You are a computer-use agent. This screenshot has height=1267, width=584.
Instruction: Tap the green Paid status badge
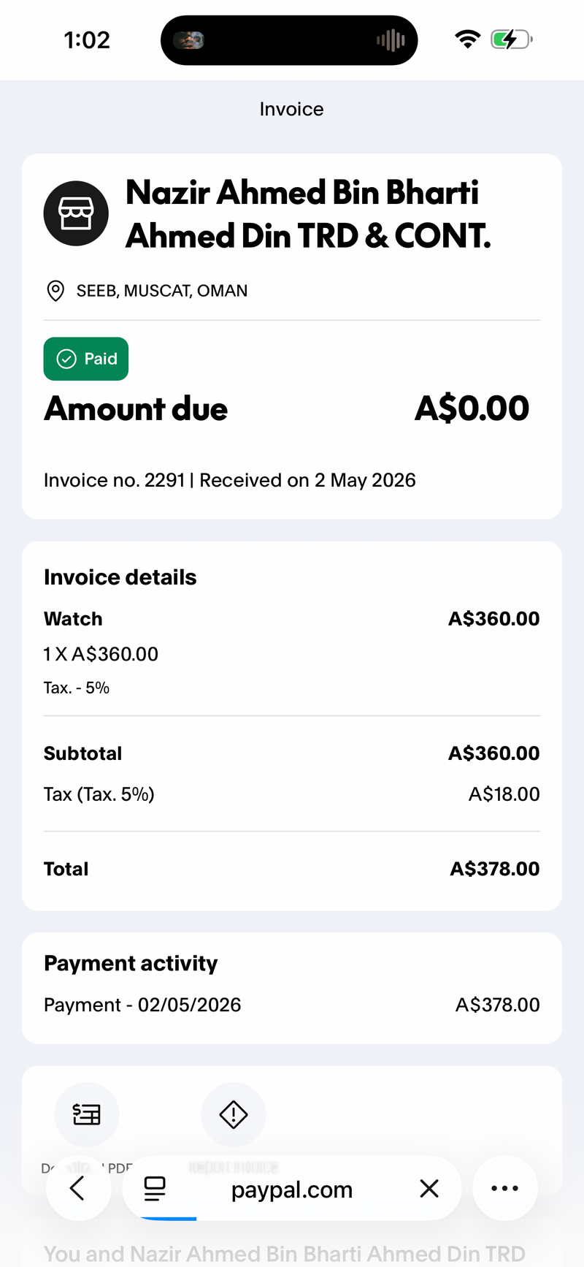point(86,359)
